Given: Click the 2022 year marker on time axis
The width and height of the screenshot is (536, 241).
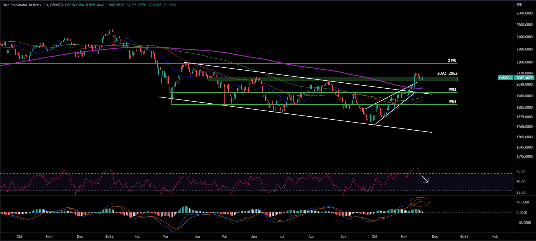Looking at the screenshot, I should pyautogui.click(x=109, y=237).
